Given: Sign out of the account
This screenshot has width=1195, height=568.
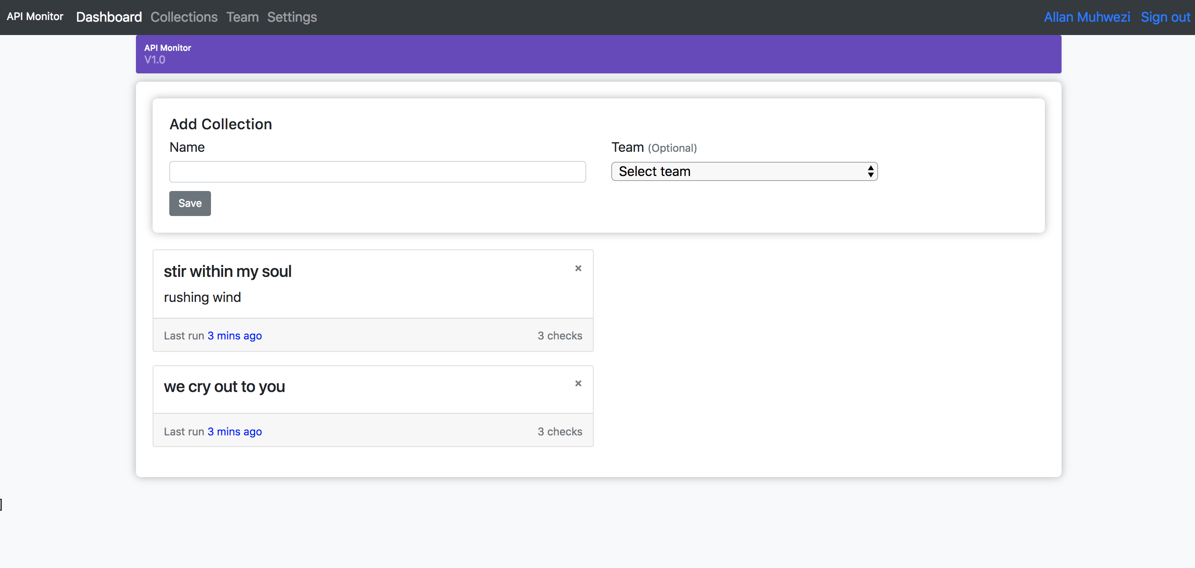Looking at the screenshot, I should pos(1165,17).
